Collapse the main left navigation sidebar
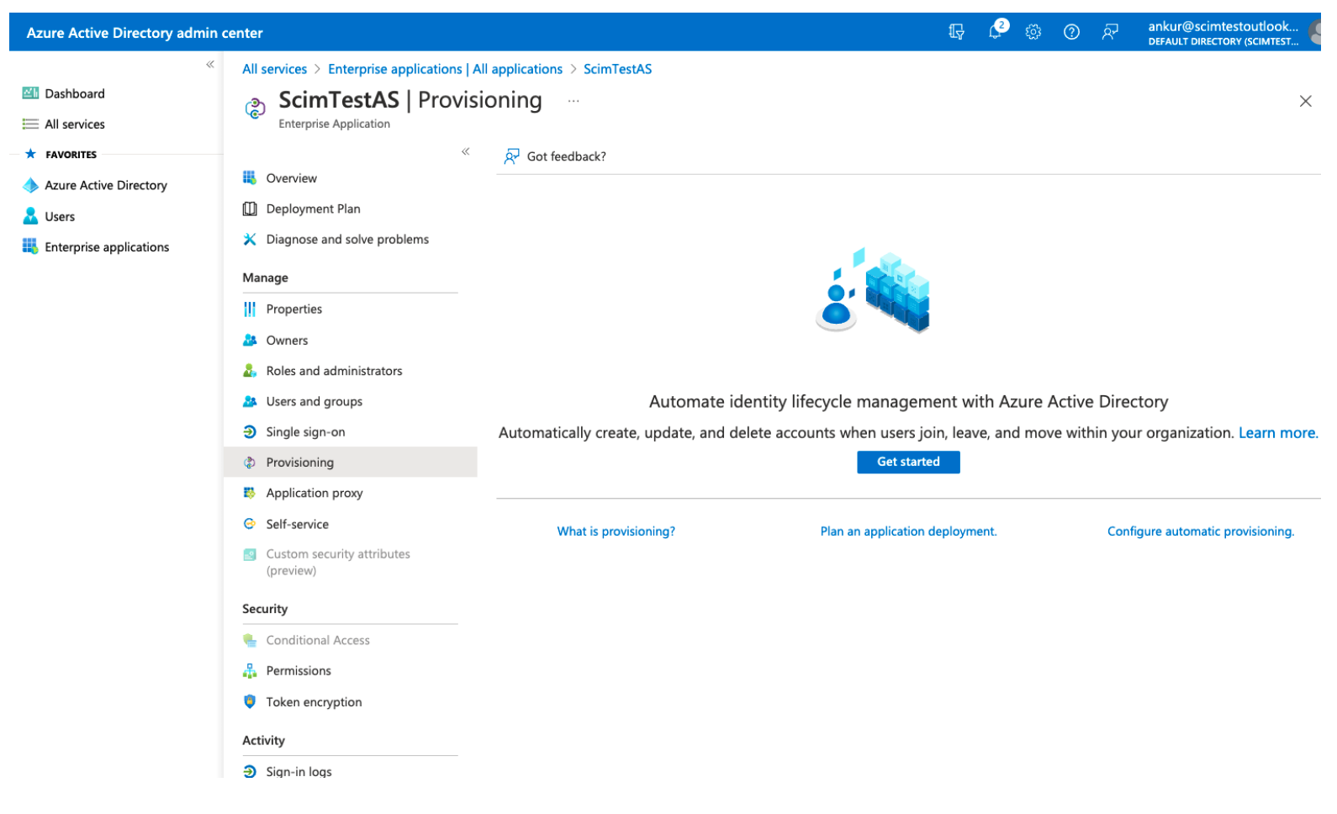Viewport: 1337px width, 814px height. 210,65
